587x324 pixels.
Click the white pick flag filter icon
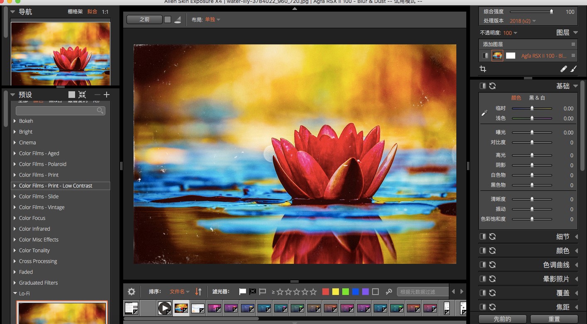coord(242,292)
